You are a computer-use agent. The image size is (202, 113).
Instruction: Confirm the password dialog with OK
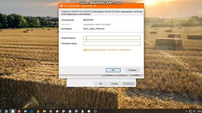click(113, 70)
